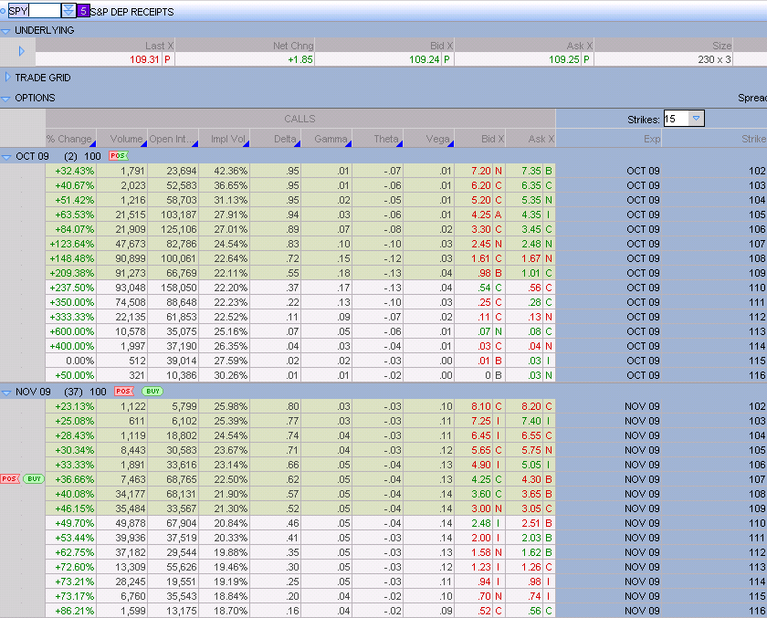767x618 pixels.
Task: Click the +209.38% change cell
Action: click(x=71, y=273)
